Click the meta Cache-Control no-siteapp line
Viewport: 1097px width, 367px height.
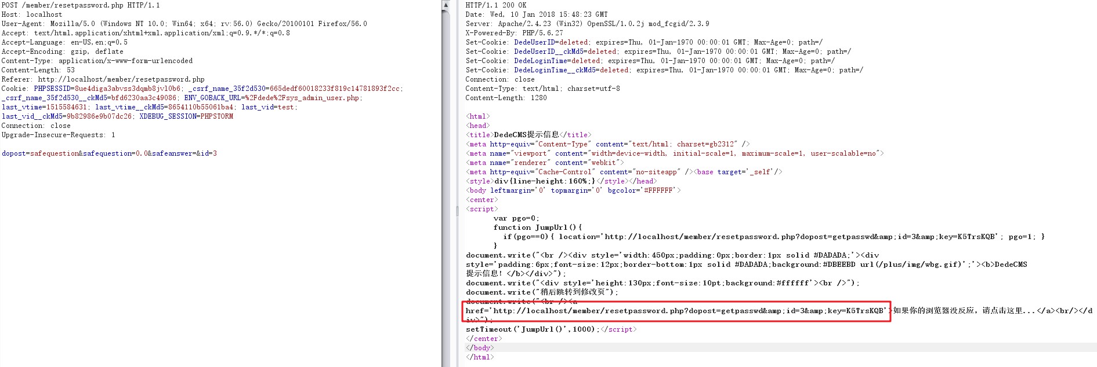(x=624, y=172)
